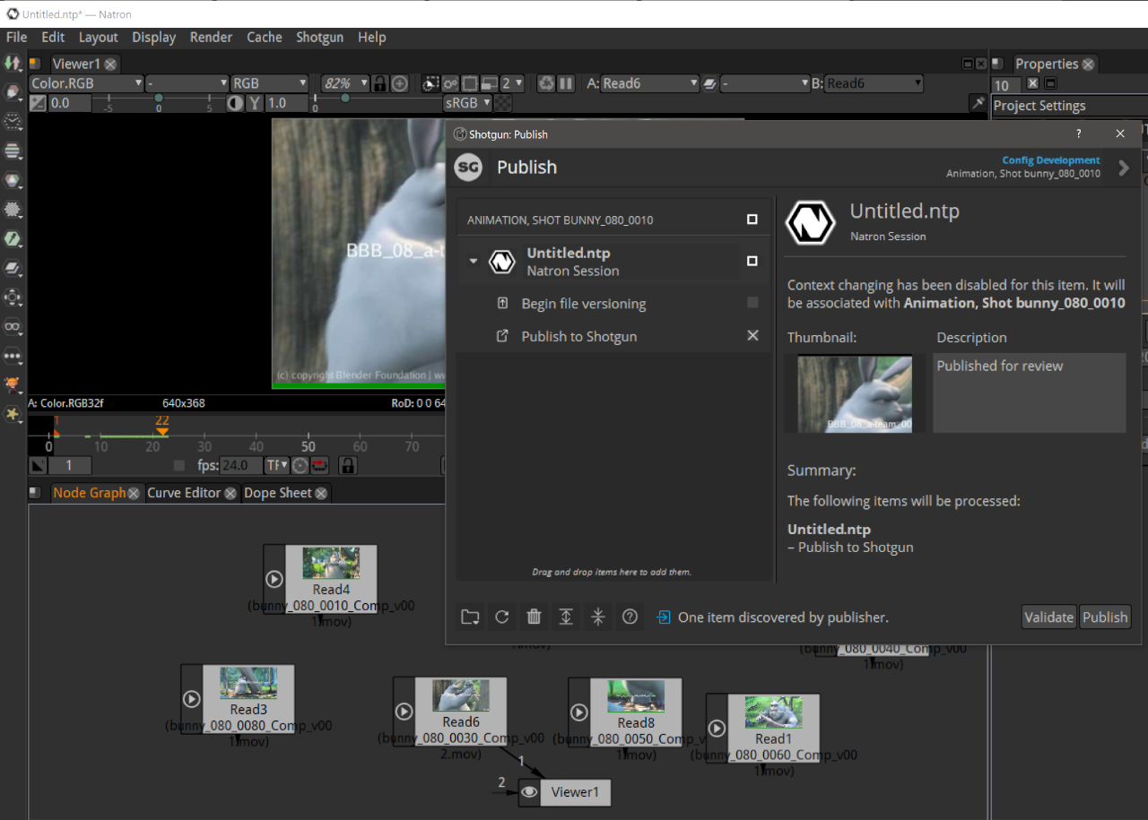This screenshot has width=1148, height=820.
Task: Open the Color.RGB layer dropdown
Action: pos(86,83)
